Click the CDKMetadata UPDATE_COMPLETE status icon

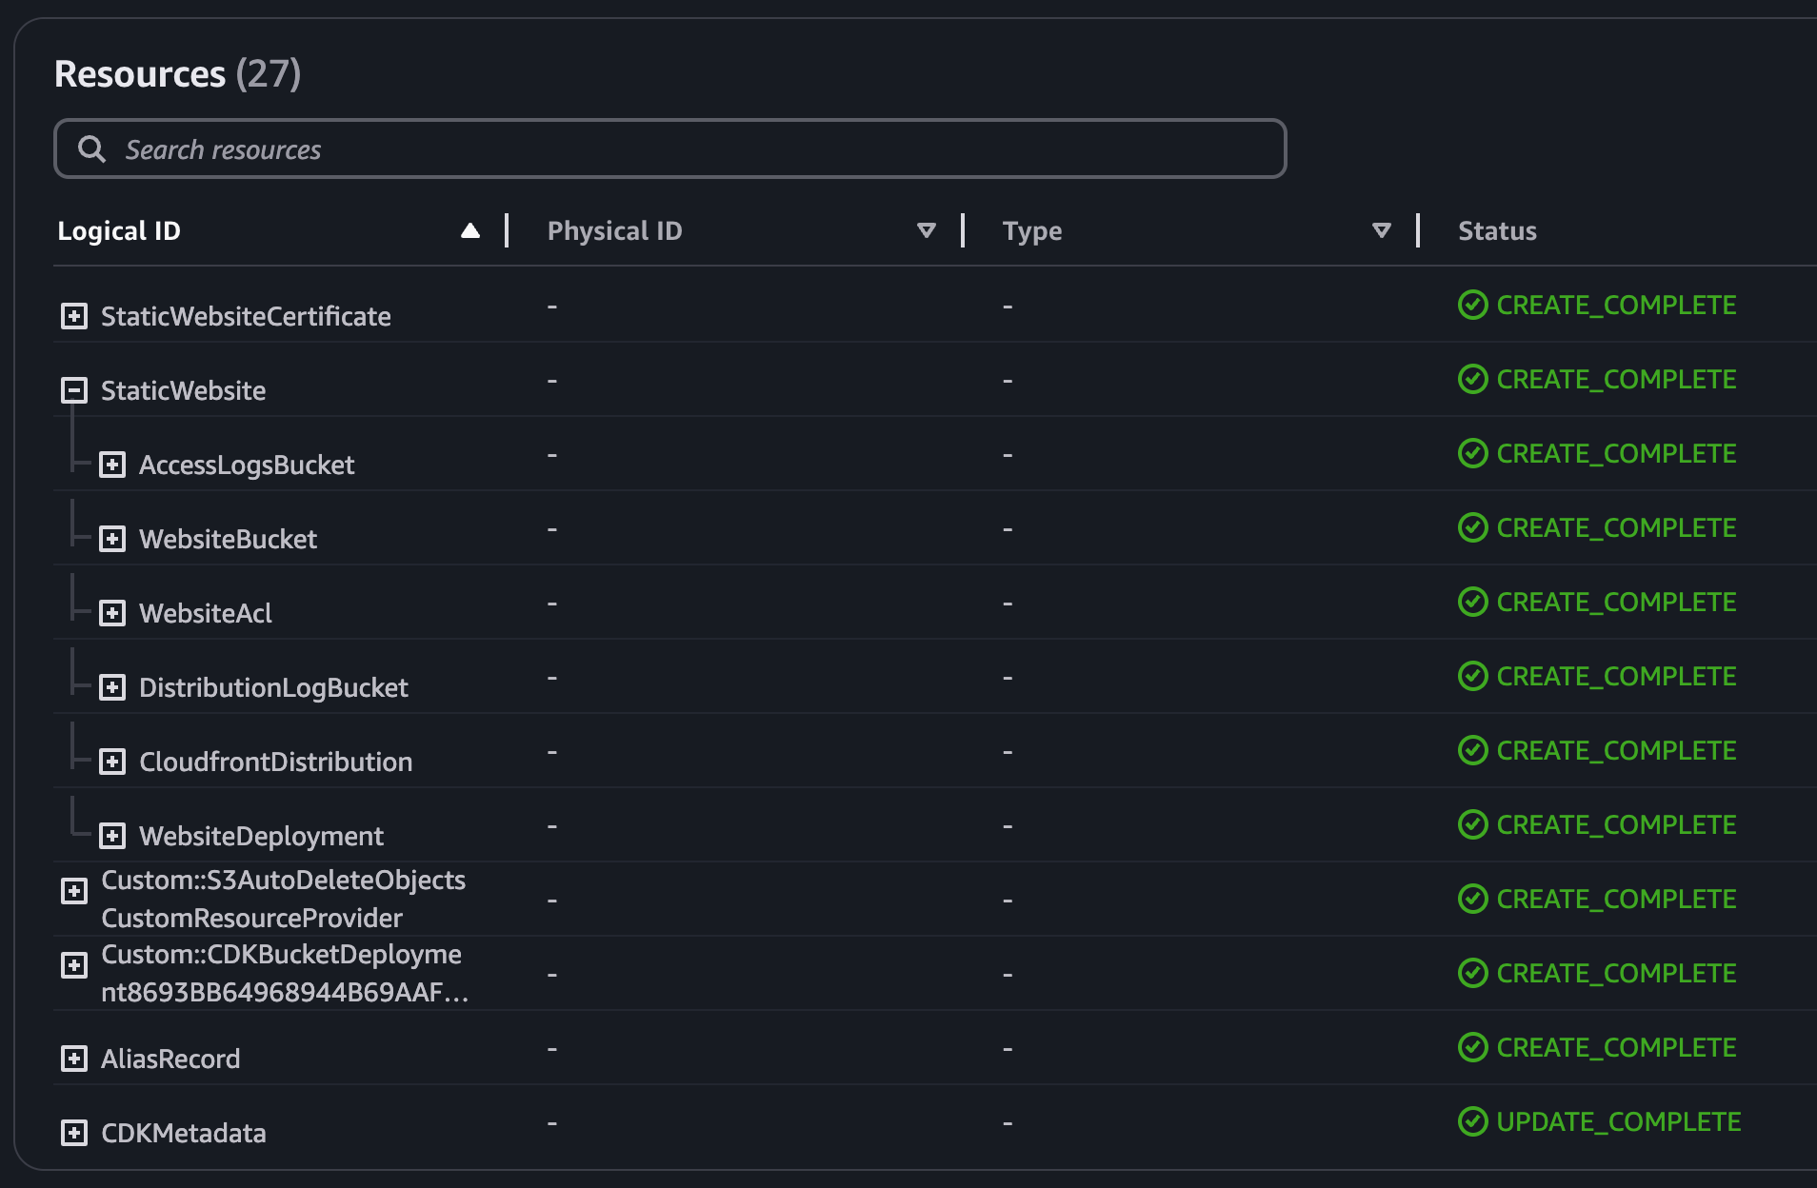1472,1121
